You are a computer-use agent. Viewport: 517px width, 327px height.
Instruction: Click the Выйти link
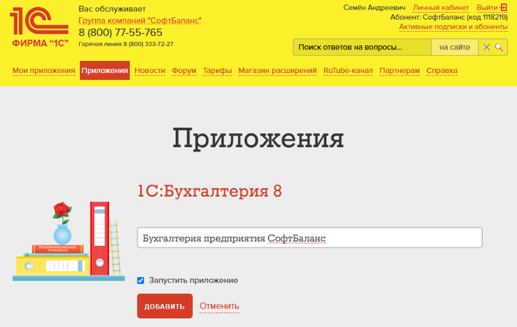[x=487, y=7]
